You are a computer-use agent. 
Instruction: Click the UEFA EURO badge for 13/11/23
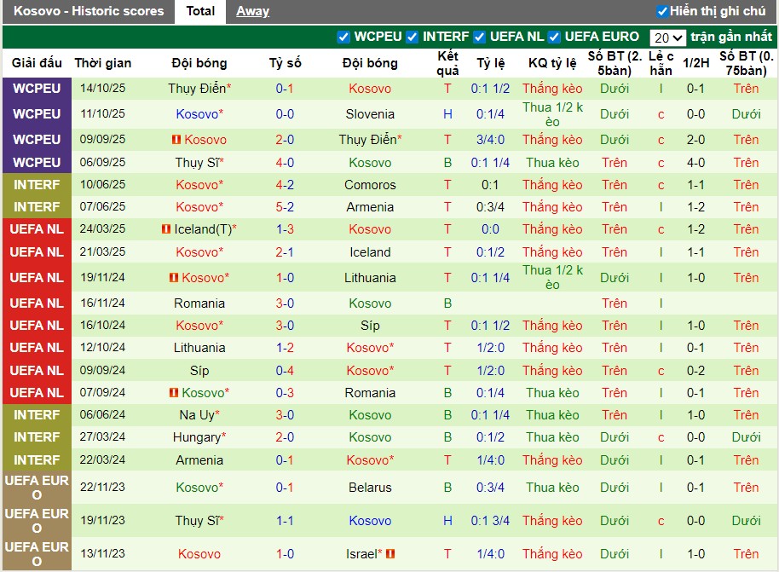tap(37, 554)
